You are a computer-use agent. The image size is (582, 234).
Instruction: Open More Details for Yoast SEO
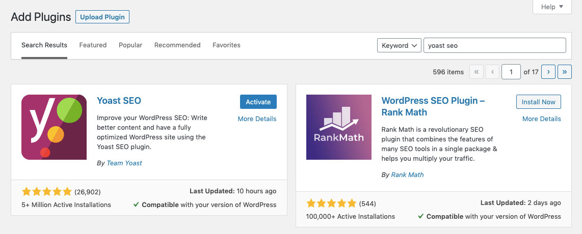pos(257,119)
